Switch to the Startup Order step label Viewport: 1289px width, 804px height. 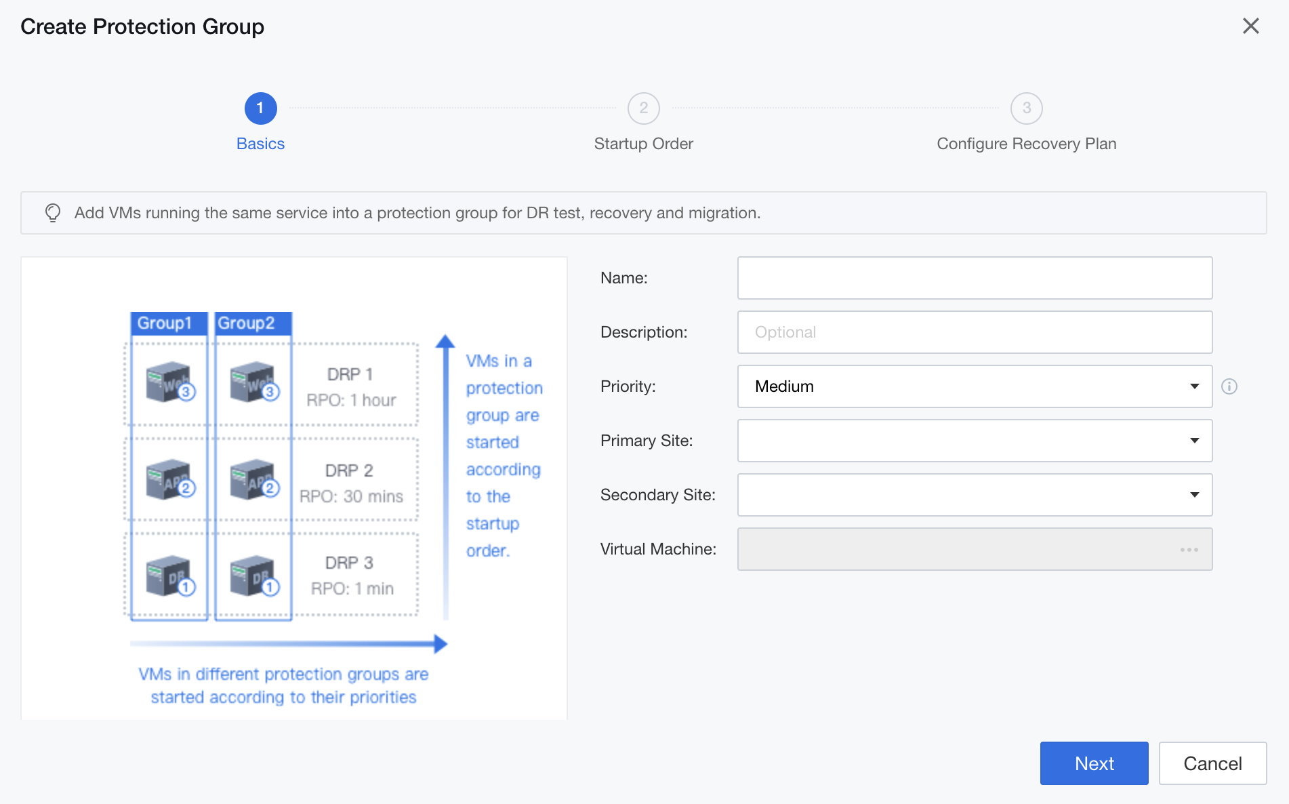[643, 144]
